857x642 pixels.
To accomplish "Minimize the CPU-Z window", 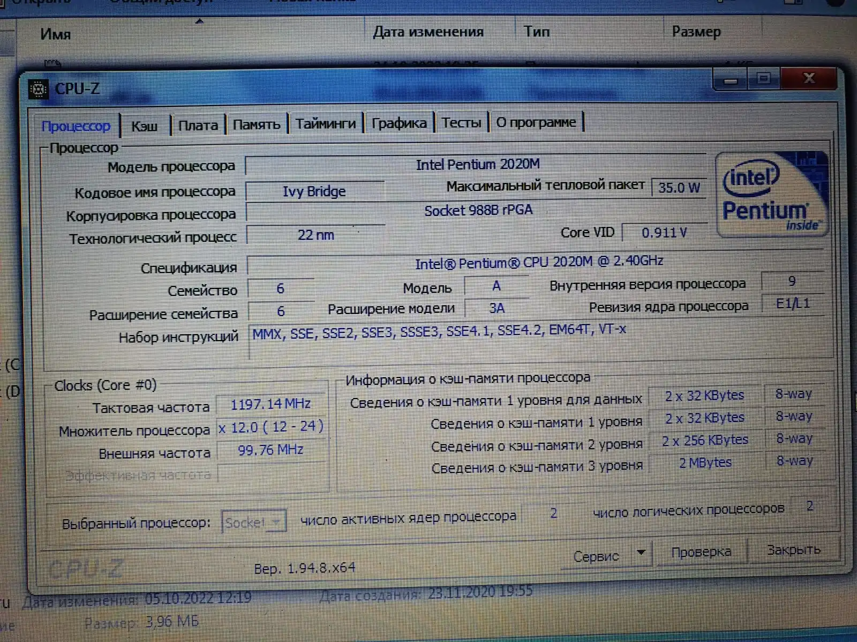I will click(x=731, y=80).
